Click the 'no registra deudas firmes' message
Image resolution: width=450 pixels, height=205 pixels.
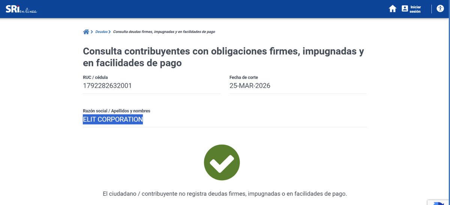tap(225, 194)
